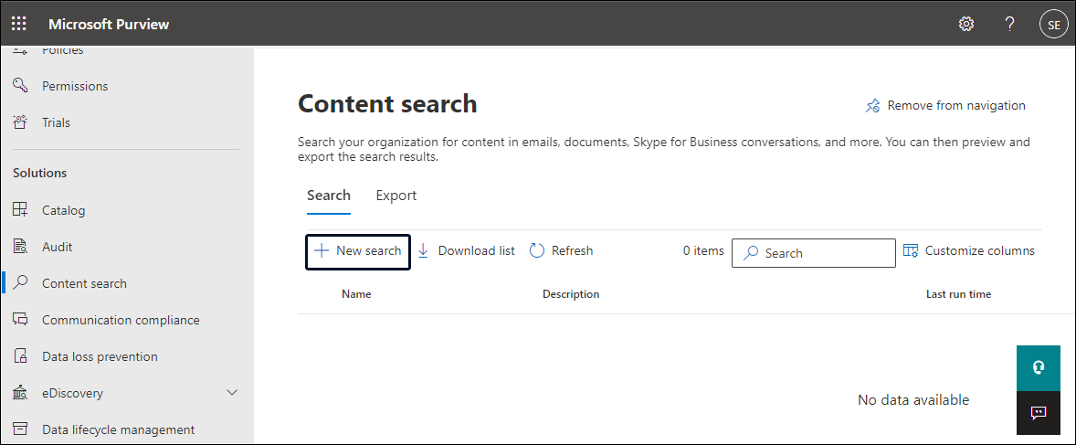This screenshot has width=1076, height=445.
Task: Click the eDiscovery navigation label
Action: click(x=72, y=394)
